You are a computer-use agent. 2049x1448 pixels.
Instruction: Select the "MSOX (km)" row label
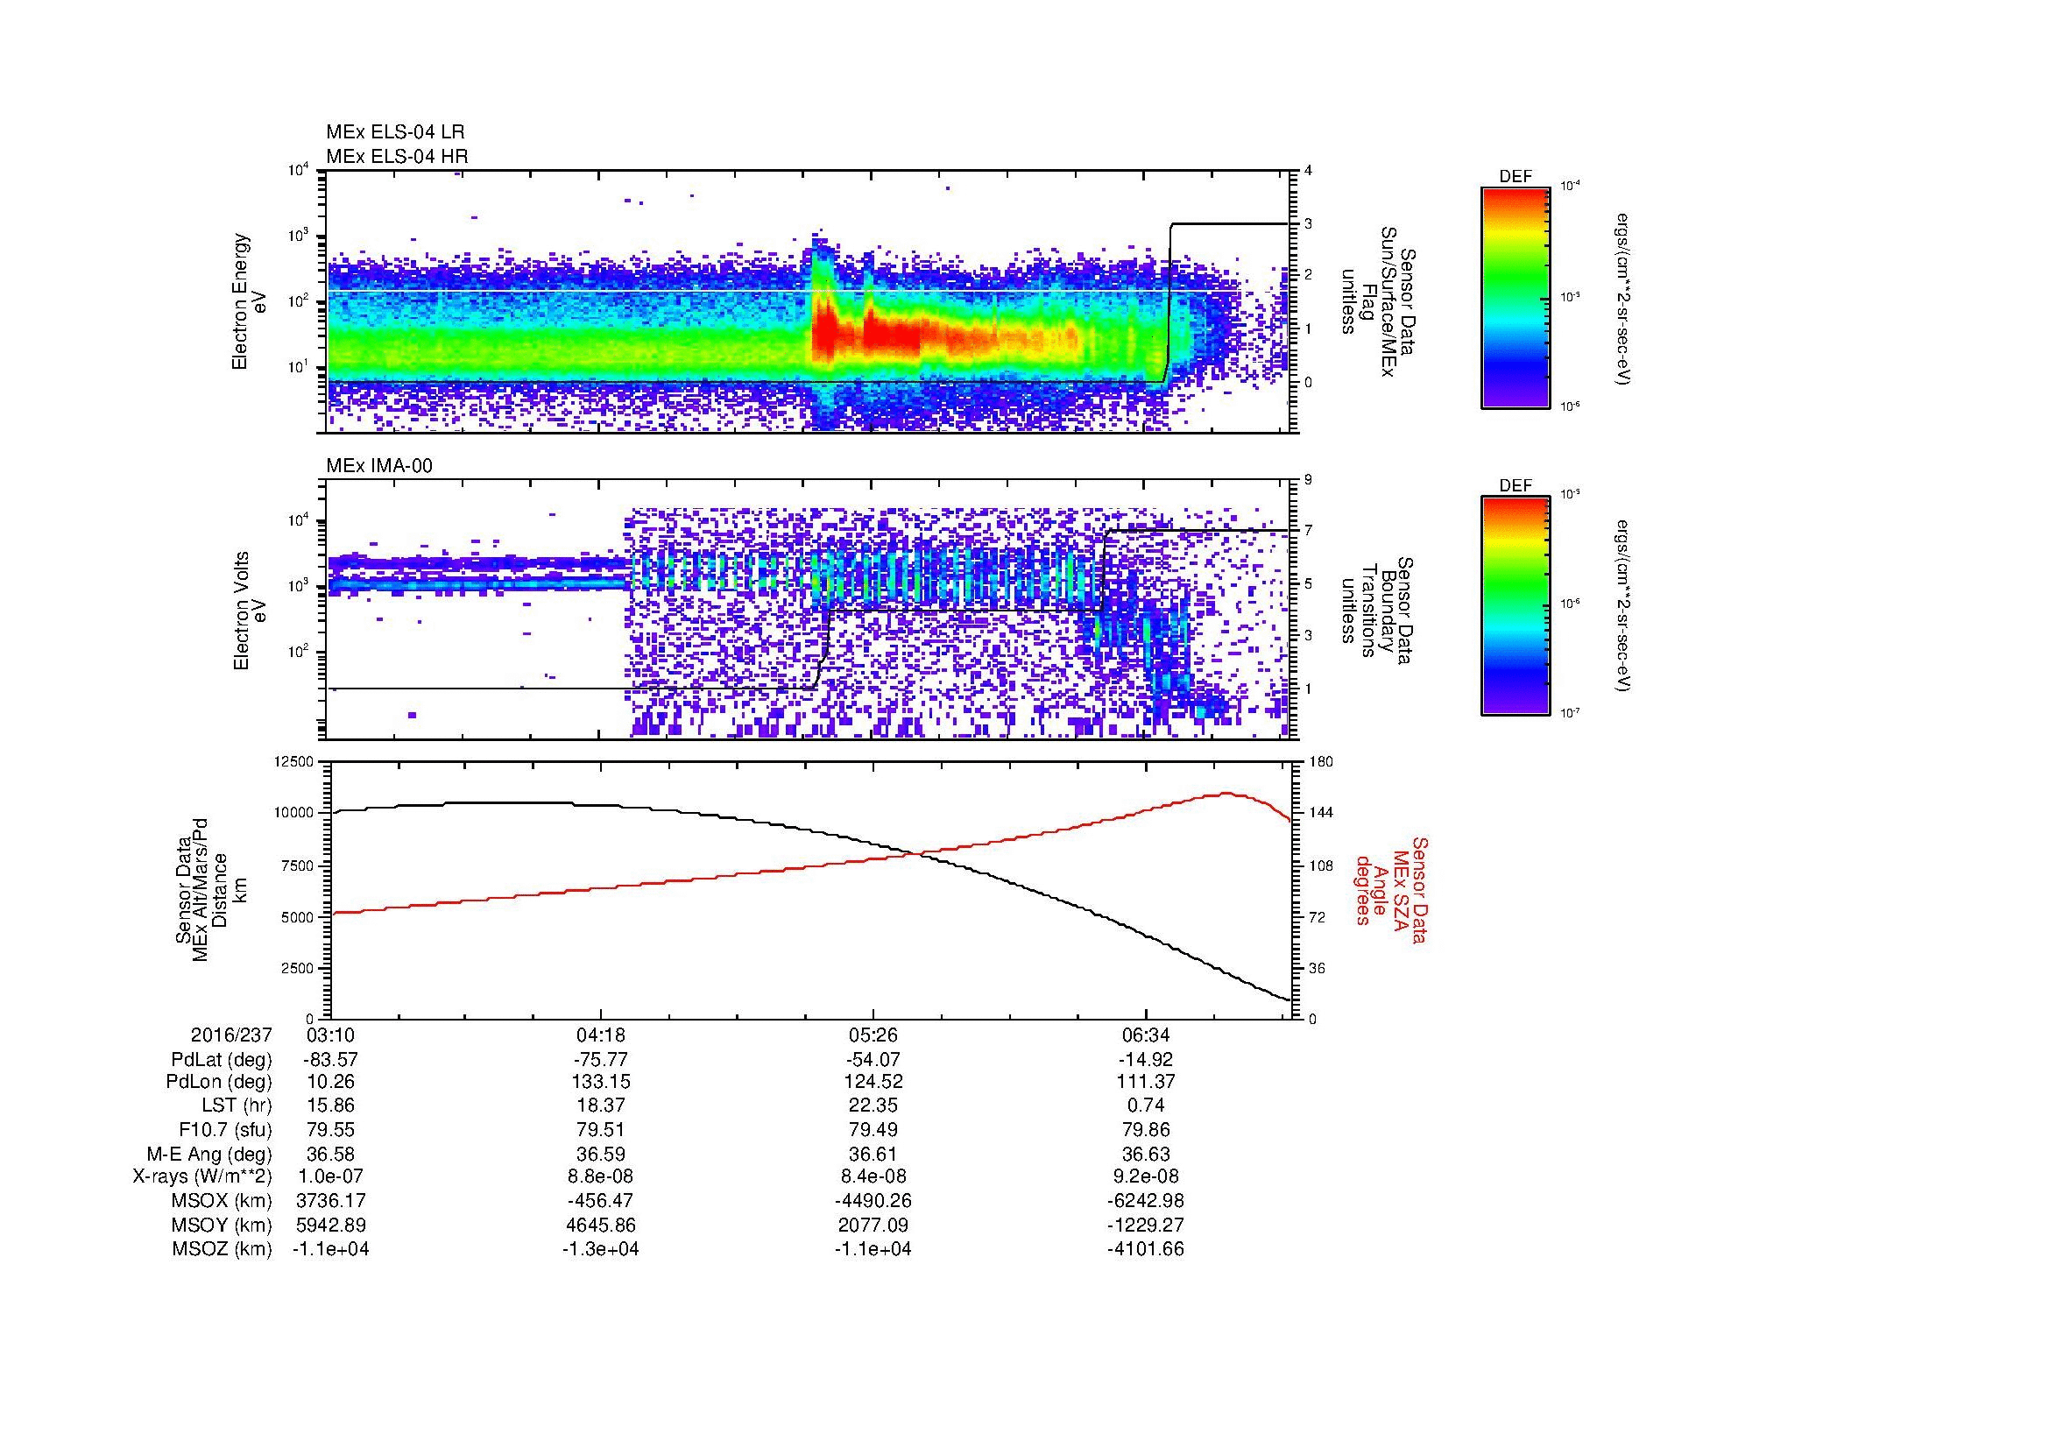[x=223, y=1201]
